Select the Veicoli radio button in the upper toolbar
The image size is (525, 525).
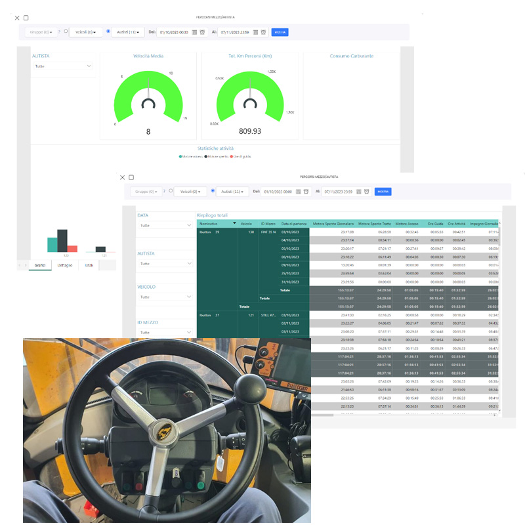click(x=66, y=31)
